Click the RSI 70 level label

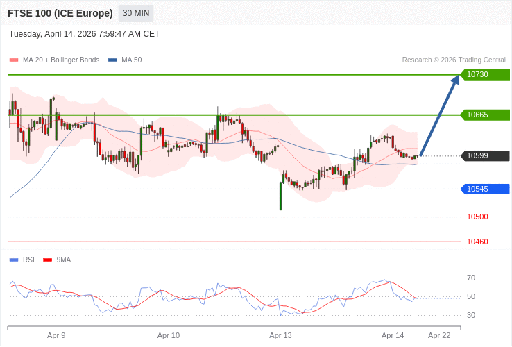(x=471, y=278)
